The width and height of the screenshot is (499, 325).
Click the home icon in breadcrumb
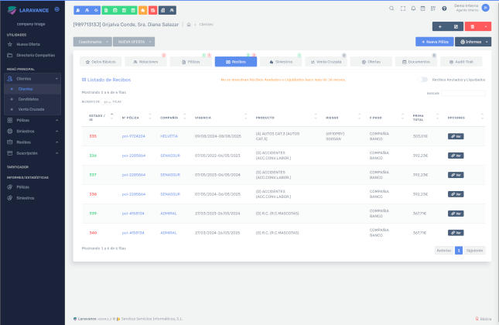click(189, 24)
